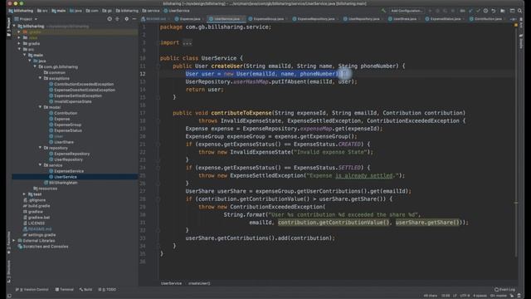Show hidden editor tabs dropdown
The height and width of the screenshot is (299, 531).
tap(513, 19)
